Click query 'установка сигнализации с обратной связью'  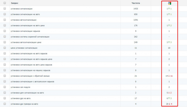30,76
